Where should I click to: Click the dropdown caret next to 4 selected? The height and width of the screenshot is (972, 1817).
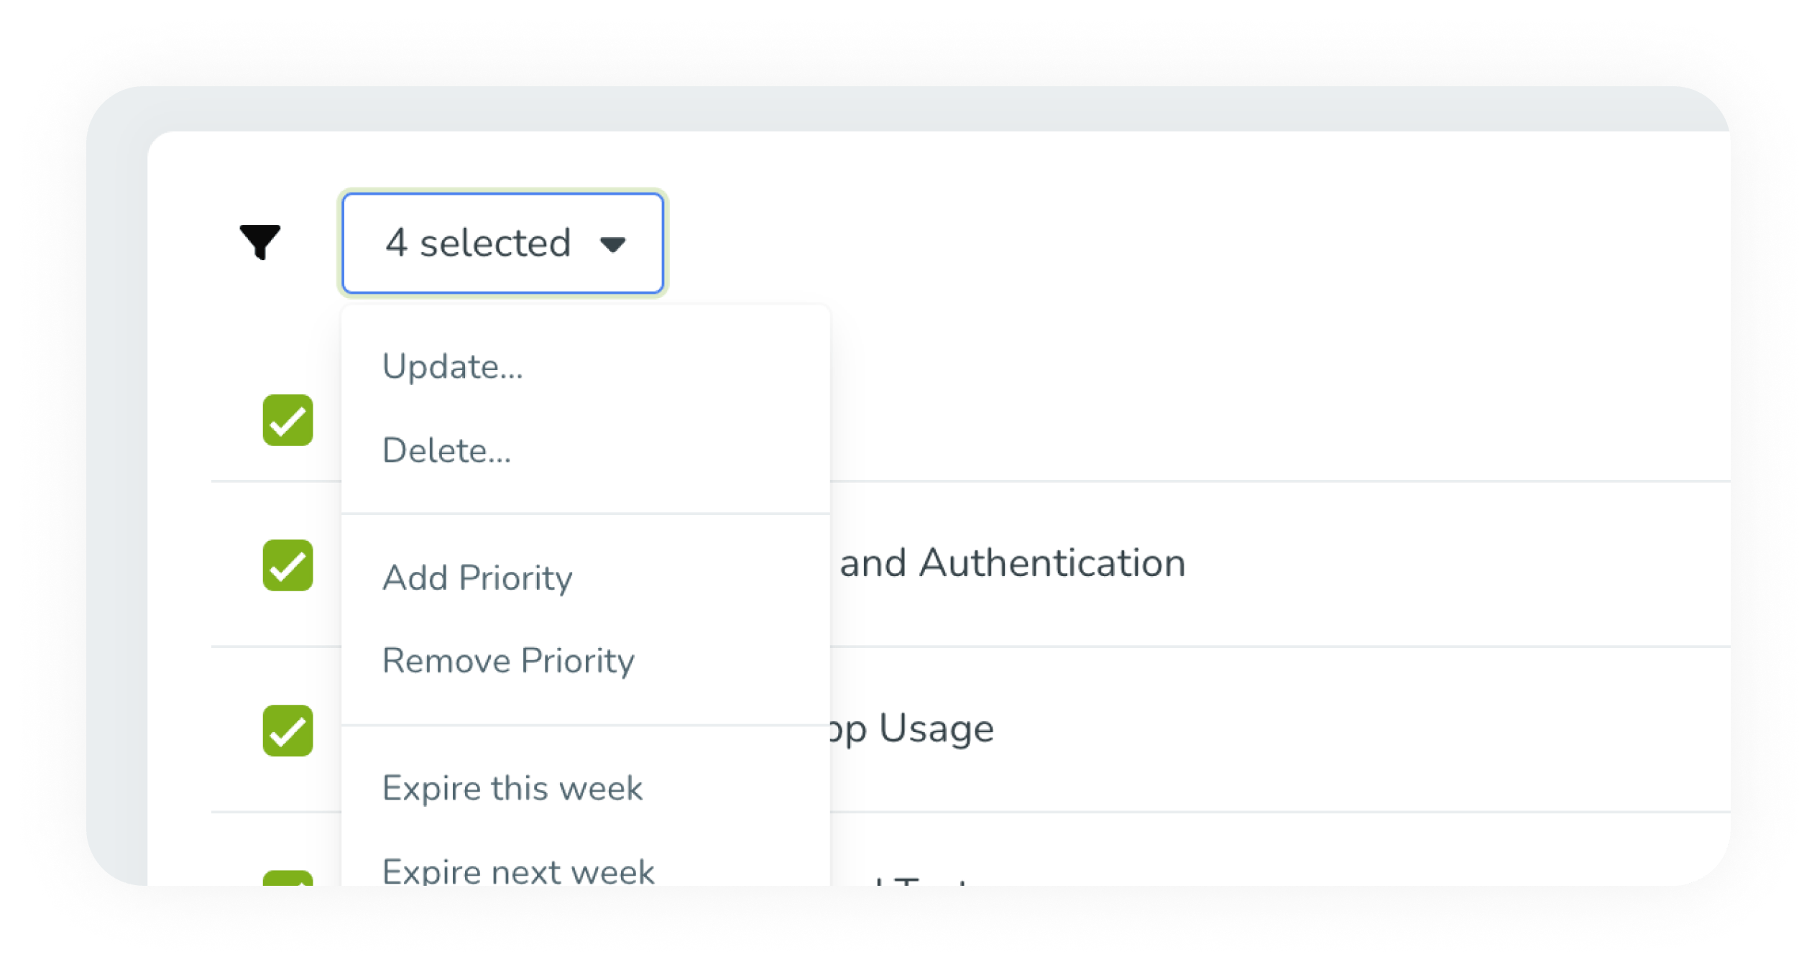point(612,245)
